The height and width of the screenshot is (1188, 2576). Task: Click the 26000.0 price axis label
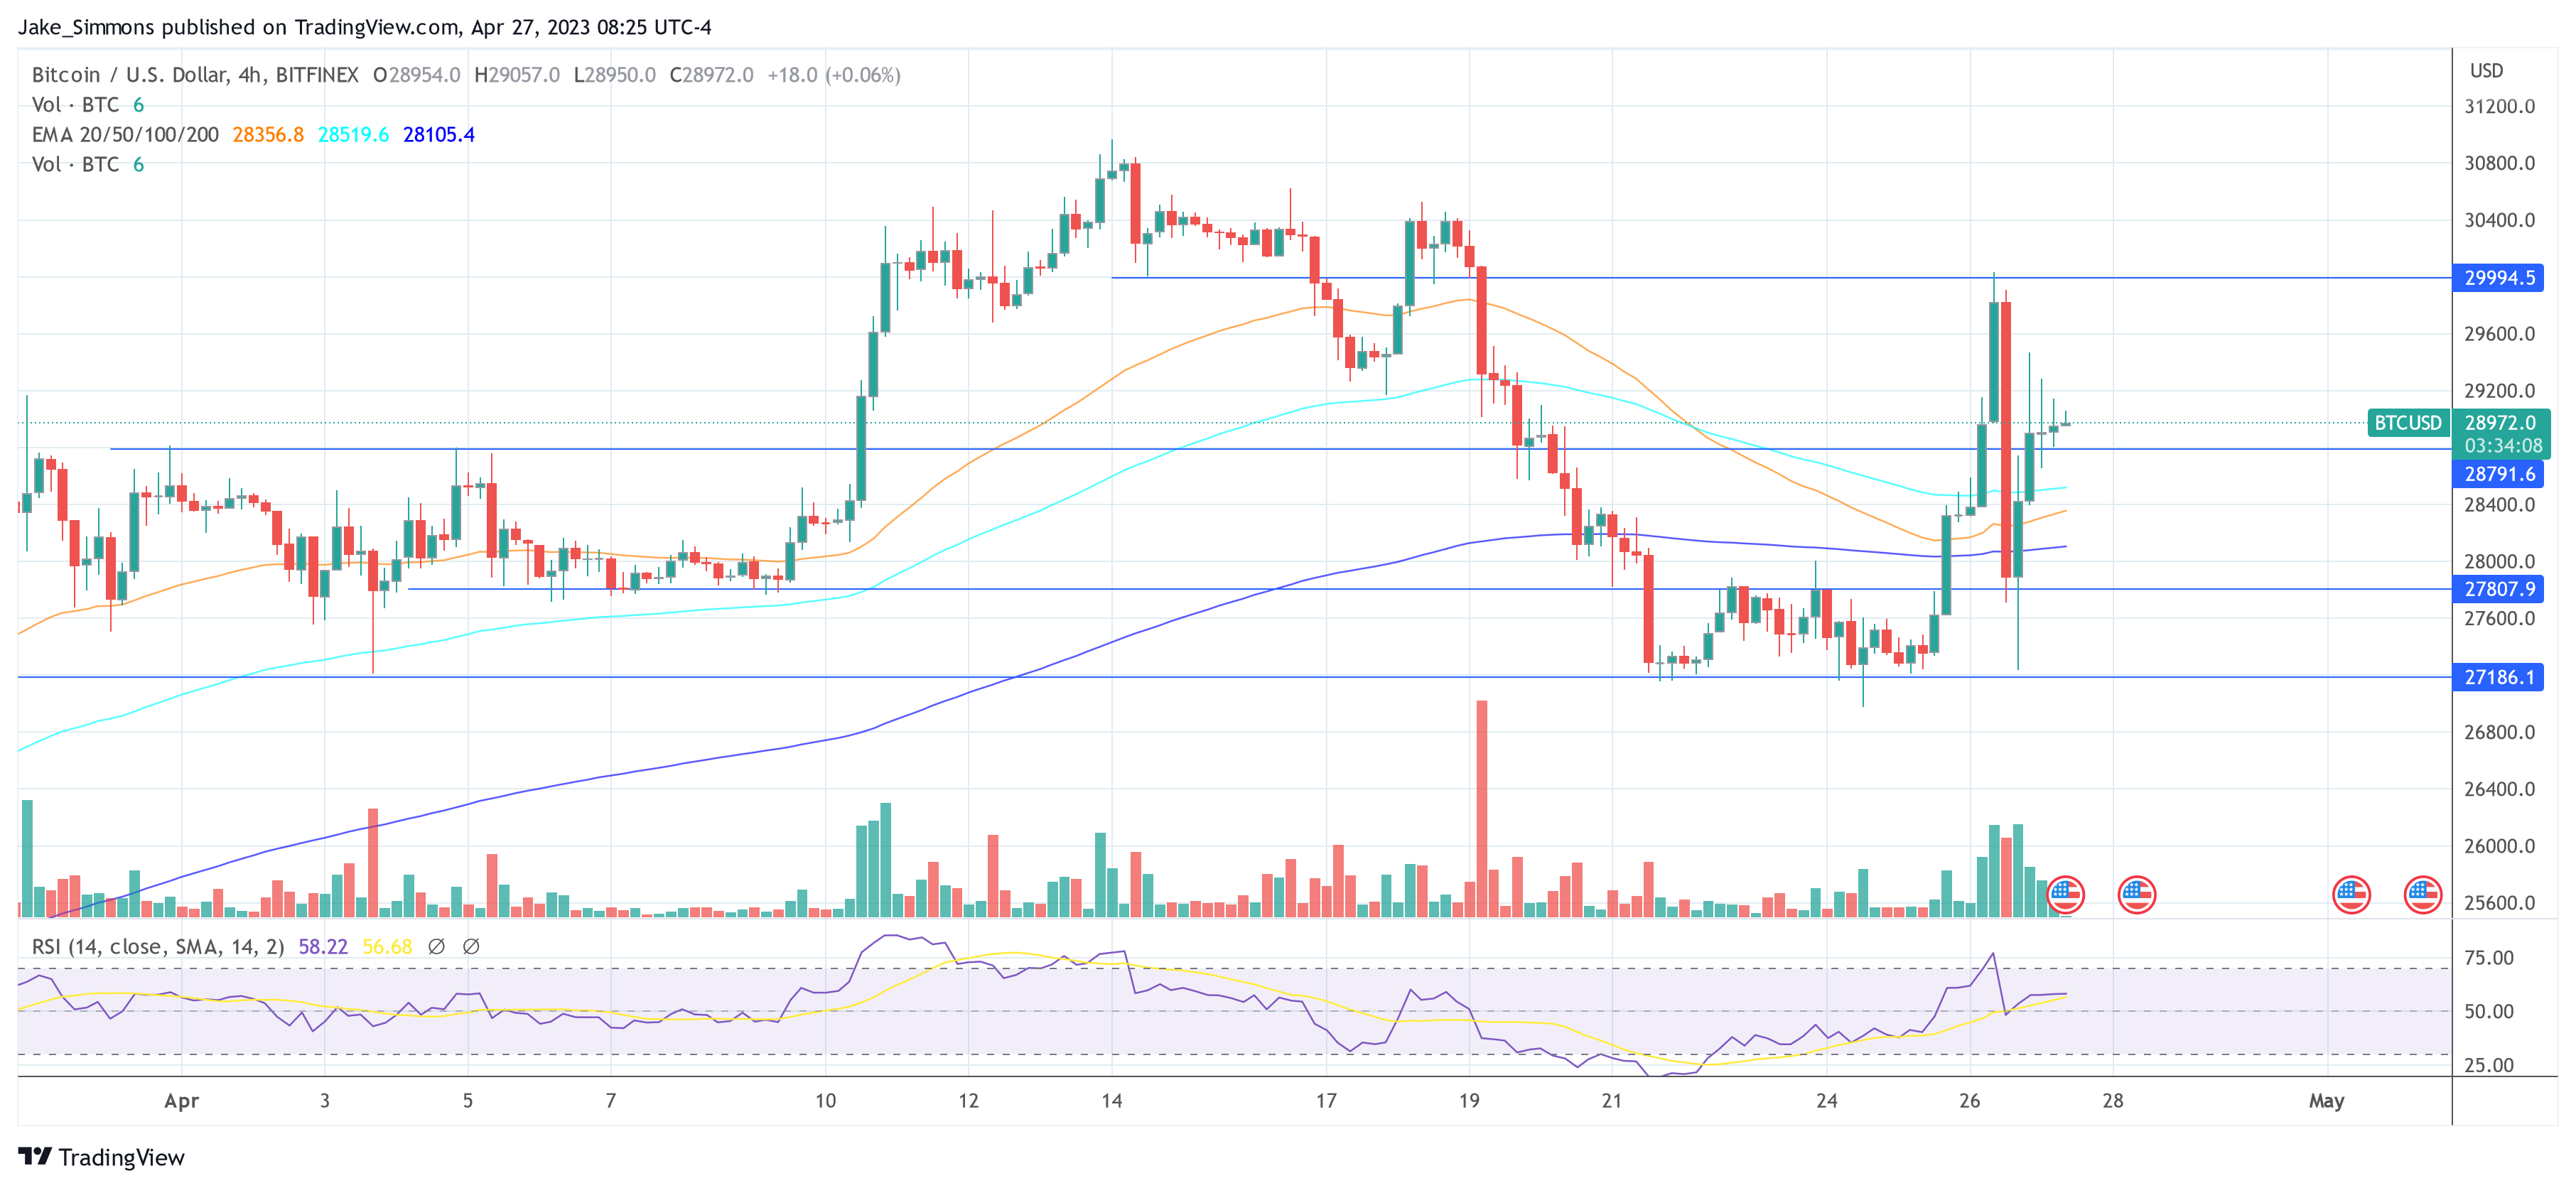tap(2499, 846)
